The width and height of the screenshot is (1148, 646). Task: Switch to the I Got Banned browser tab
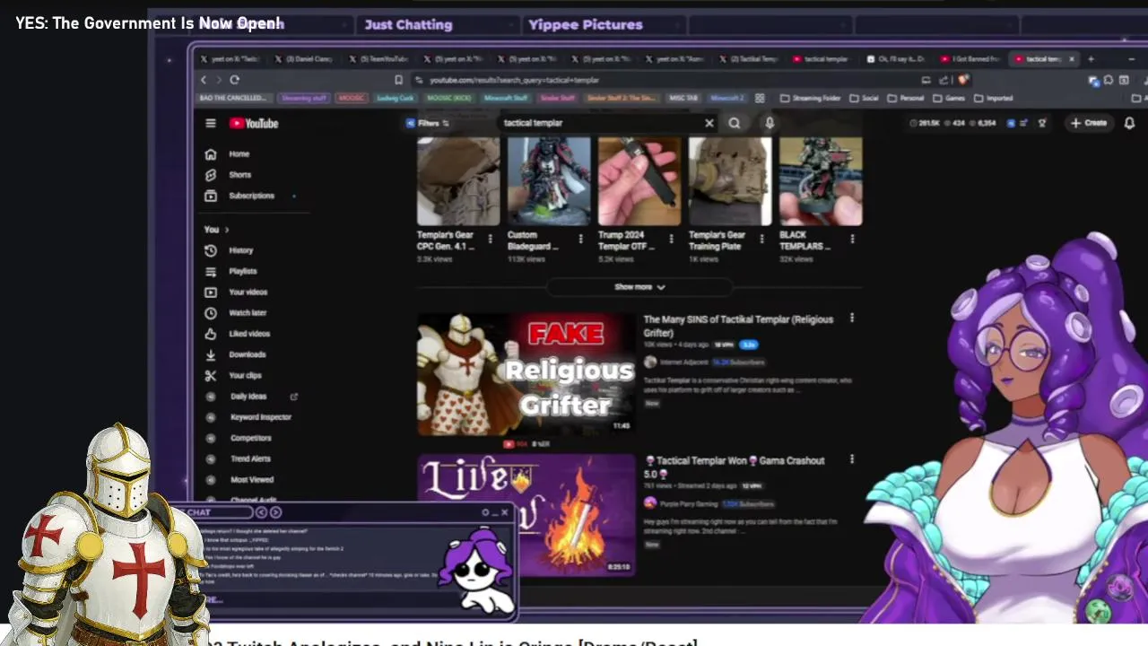click(970, 59)
